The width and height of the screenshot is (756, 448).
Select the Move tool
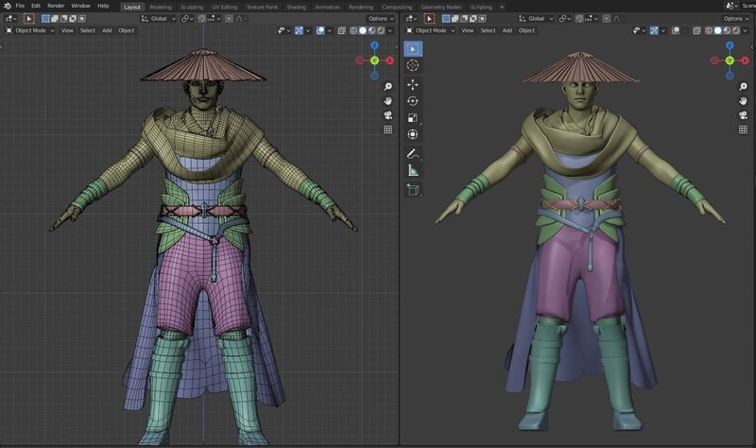(413, 84)
